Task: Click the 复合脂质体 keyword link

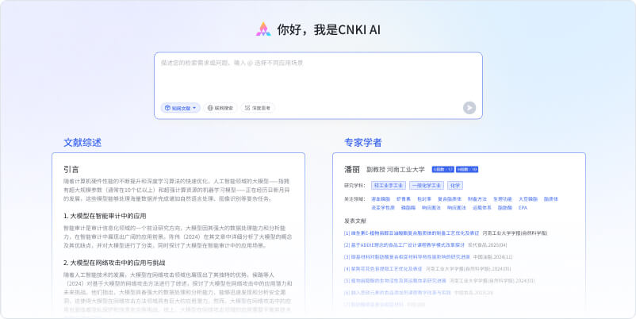Action: [x=450, y=199]
